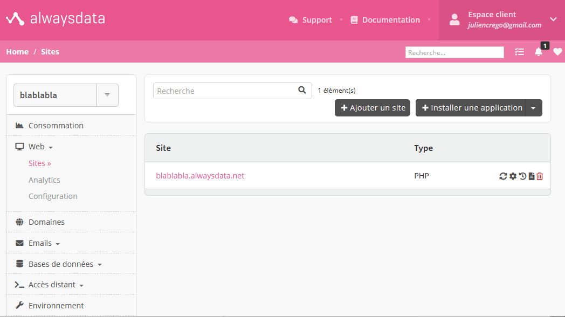Click the magnifier search icon
Viewport: 565px width, 317px height.
click(302, 90)
